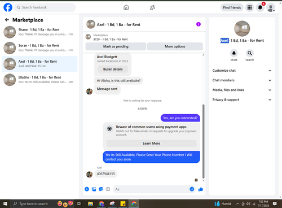The image size is (282, 208).
Task: Attach a photo using the image icon
Action: pos(94,189)
